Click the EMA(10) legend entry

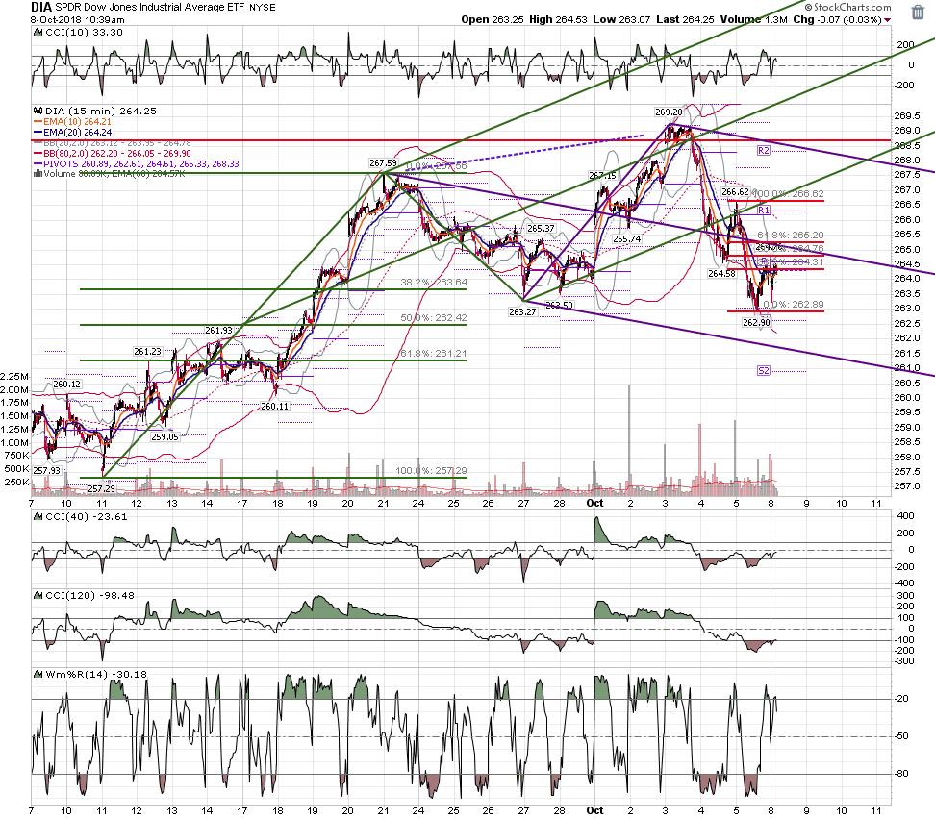(73, 121)
